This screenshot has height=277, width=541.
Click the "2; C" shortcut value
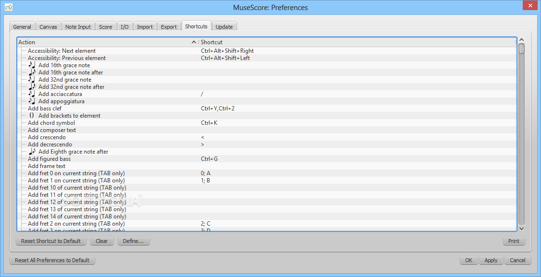[206, 224]
